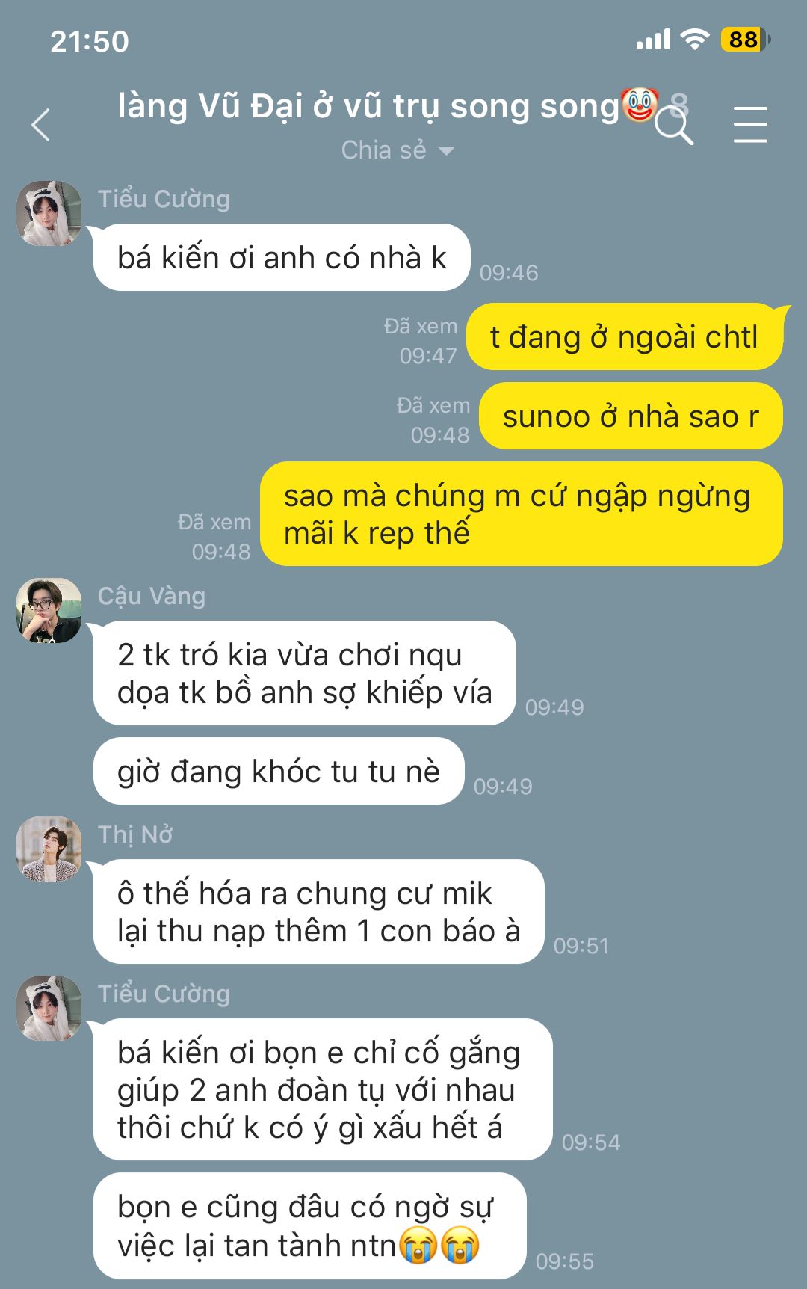Open Cậu Vàng's profile avatar
The width and height of the screenshot is (807, 1289).
click(49, 610)
